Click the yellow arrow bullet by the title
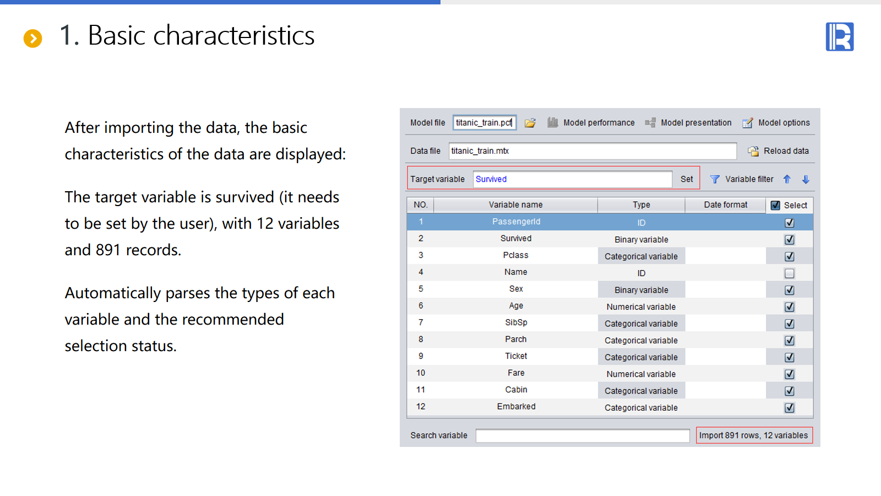The height and width of the screenshot is (496, 881). (33, 38)
